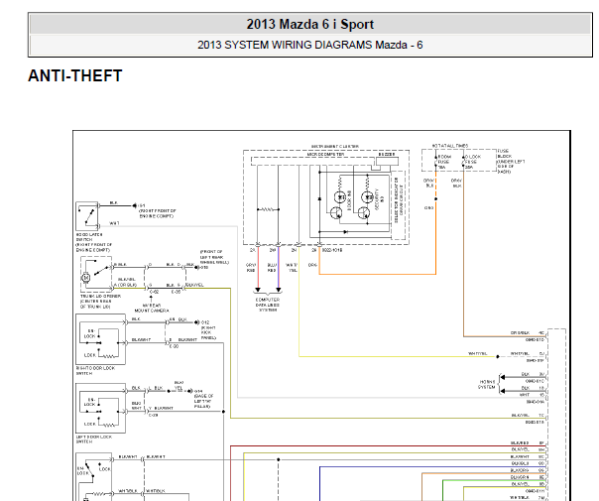Click the "G1 (RIGHT FRONT OF ENGINE COMPT)" ground label
Viewport: 599px width, 501px height.
click(x=157, y=211)
